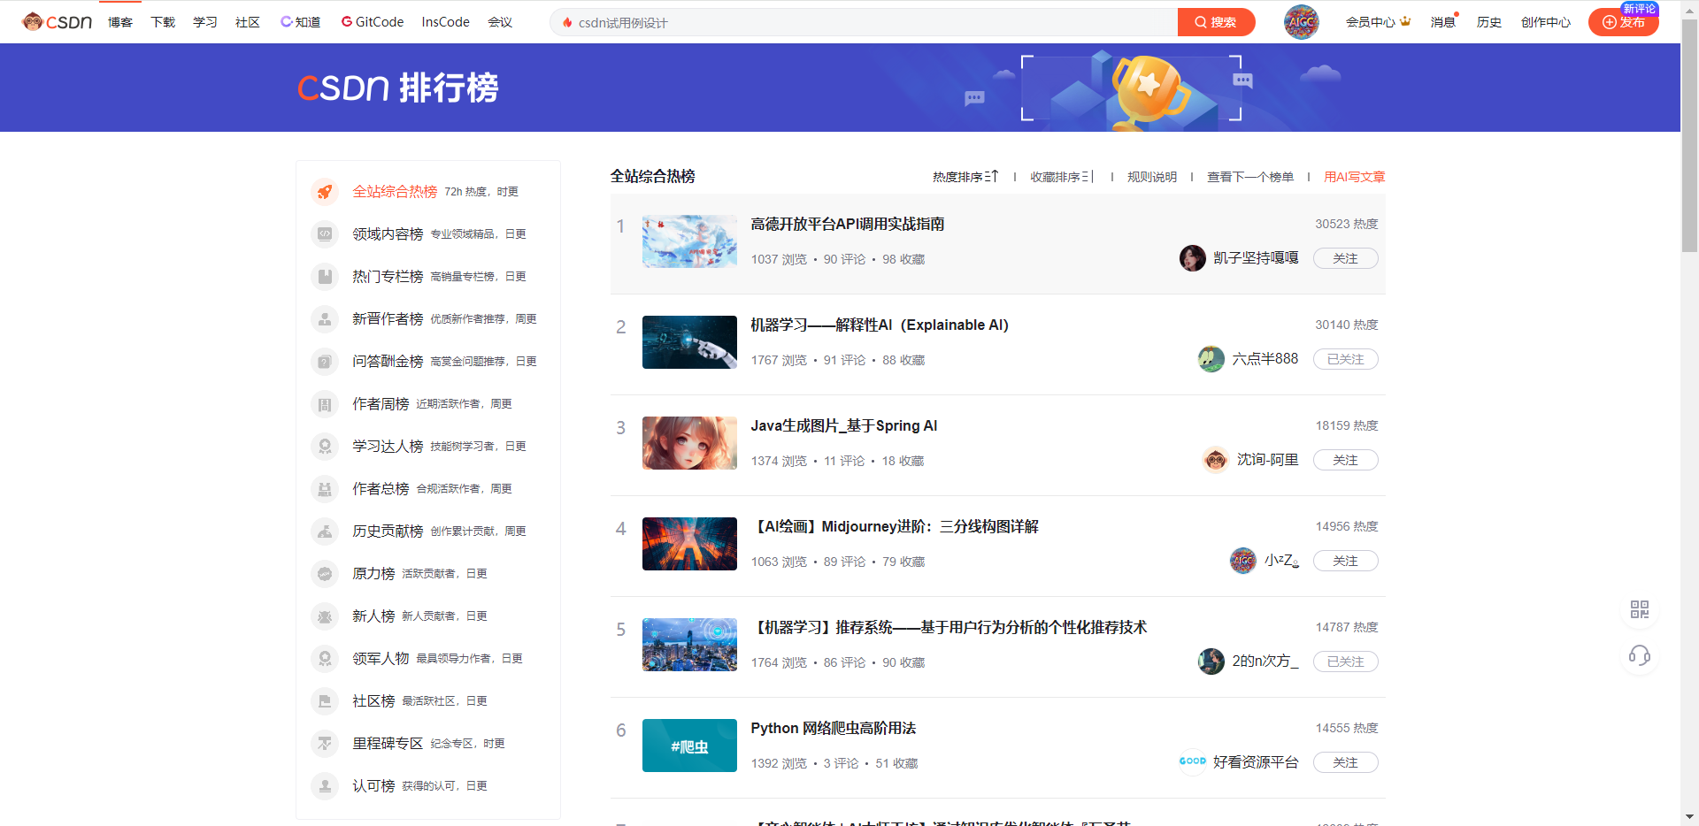Sort the list by 热度排序

tap(965, 177)
